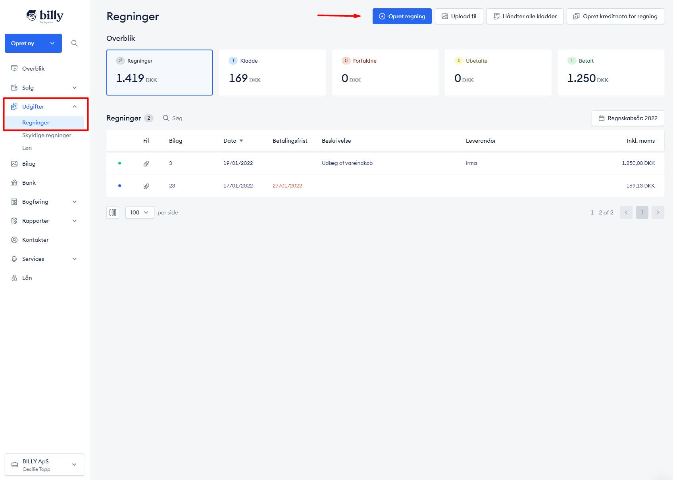
Task: Click Opret kreditnota for regning
Action: 615,16
